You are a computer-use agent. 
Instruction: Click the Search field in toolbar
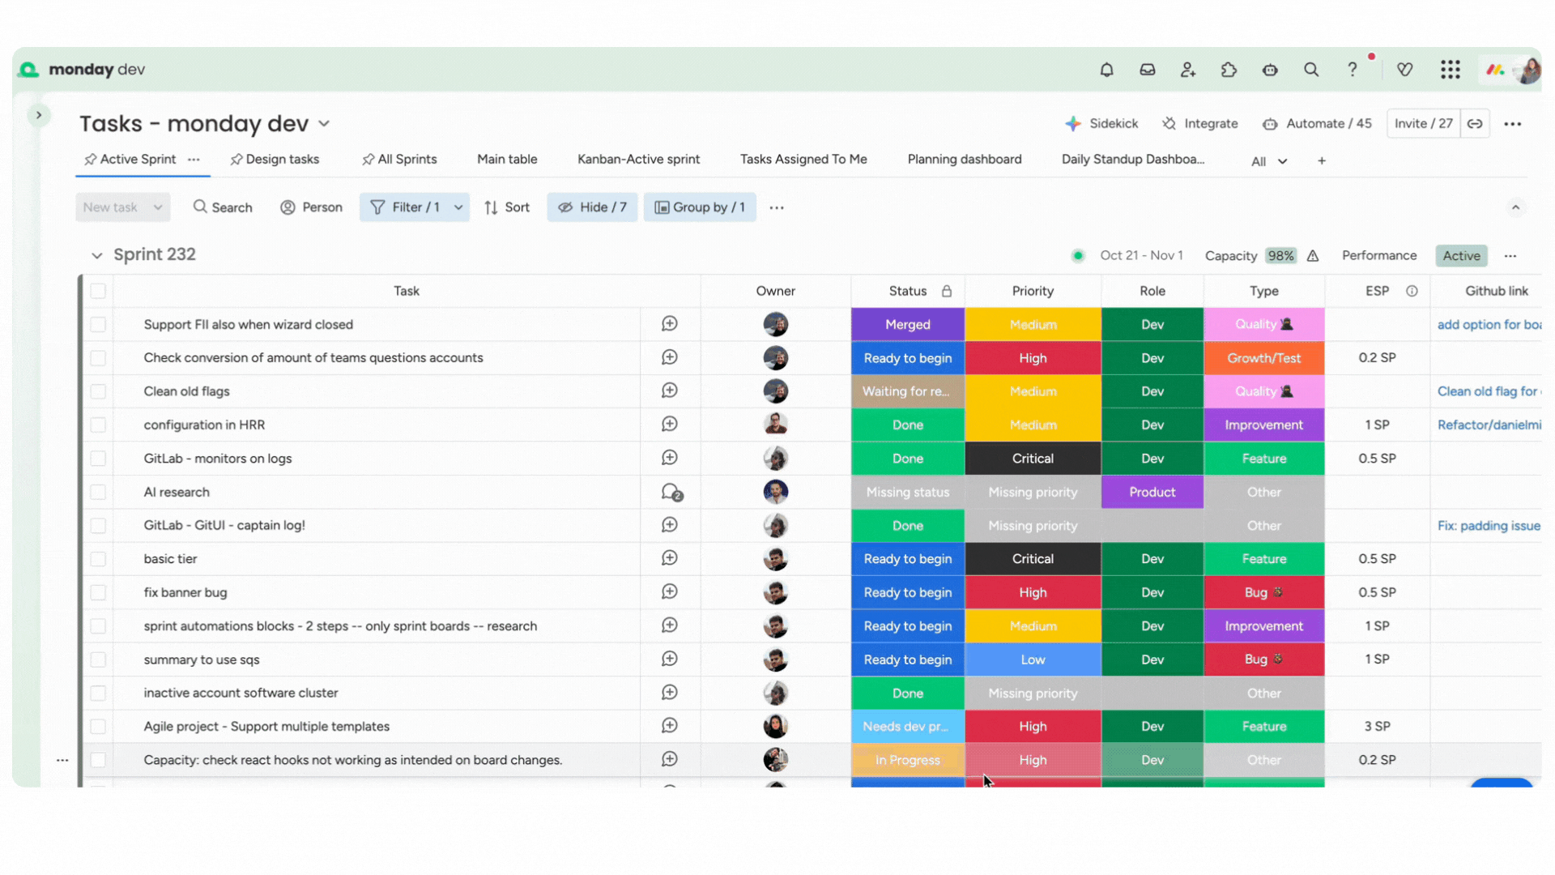click(223, 207)
